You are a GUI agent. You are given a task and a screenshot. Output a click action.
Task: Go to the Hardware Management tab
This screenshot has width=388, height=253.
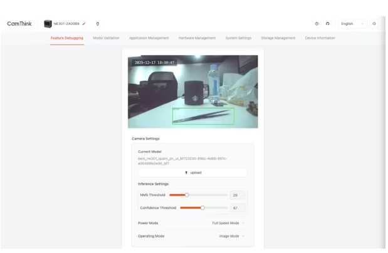[x=197, y=38]
